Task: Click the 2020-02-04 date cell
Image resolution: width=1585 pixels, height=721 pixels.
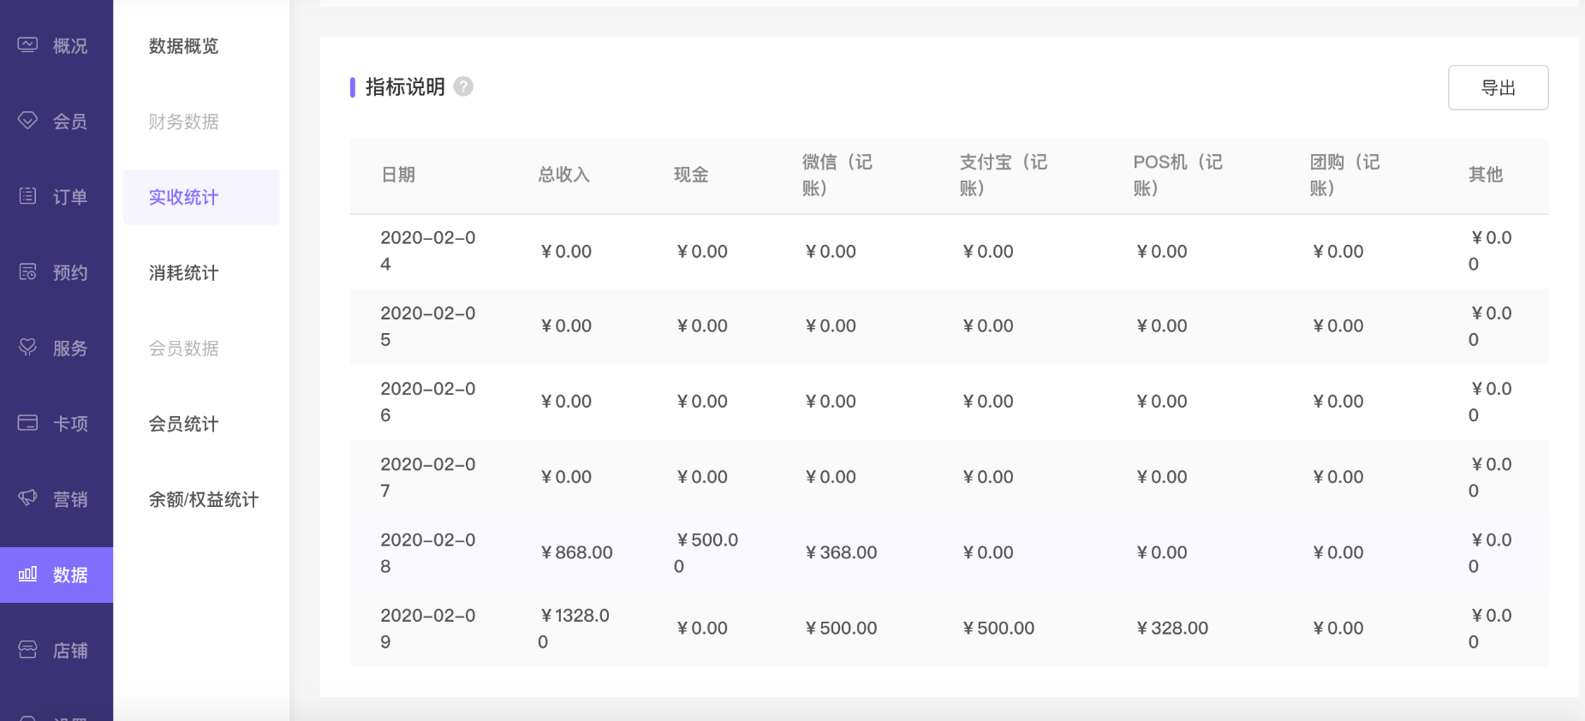Action: 428,251
